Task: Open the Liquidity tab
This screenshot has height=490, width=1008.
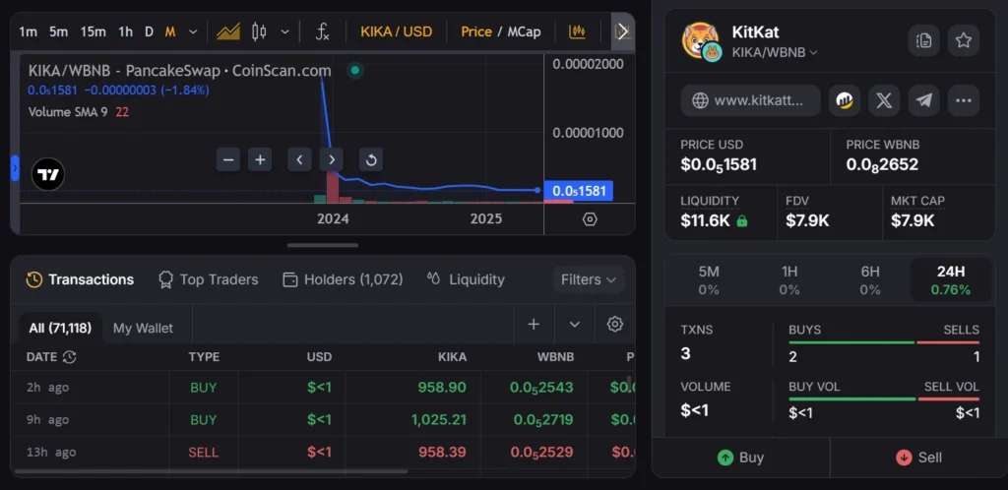Action: (466, 279)
